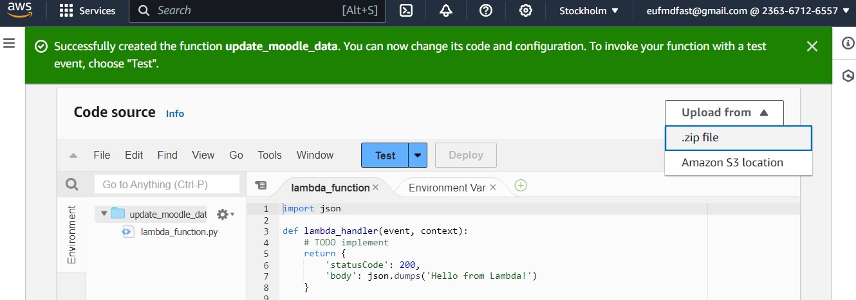Open the View menu
The height and width of the screenshot is (300, 856).
pos(203,155)
